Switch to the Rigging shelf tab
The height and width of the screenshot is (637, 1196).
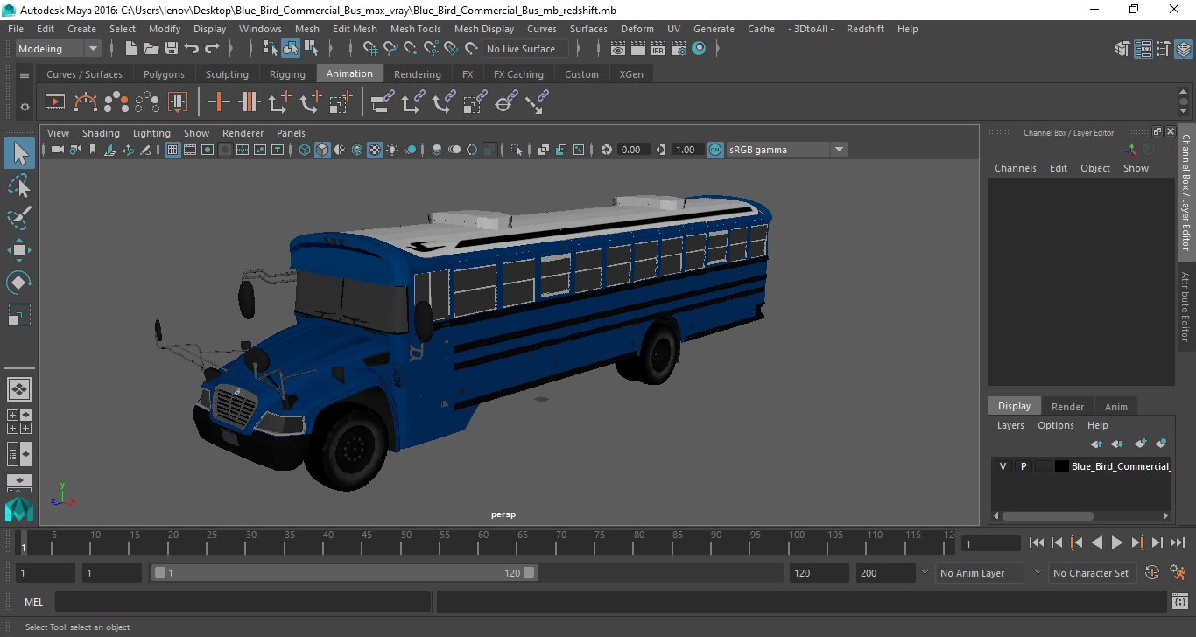click(287, 74)
